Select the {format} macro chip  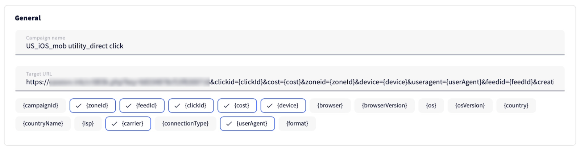297,124
